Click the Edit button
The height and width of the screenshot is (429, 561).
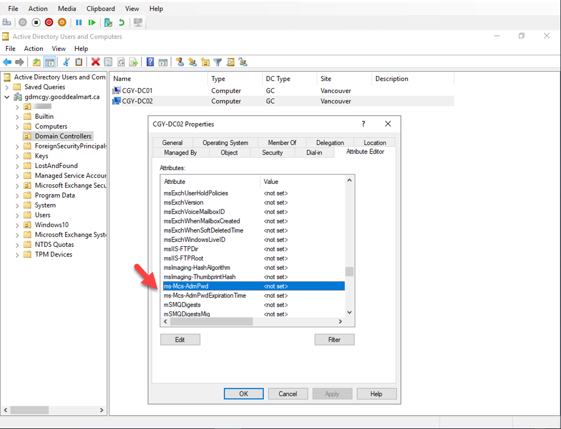coord(180,340)
